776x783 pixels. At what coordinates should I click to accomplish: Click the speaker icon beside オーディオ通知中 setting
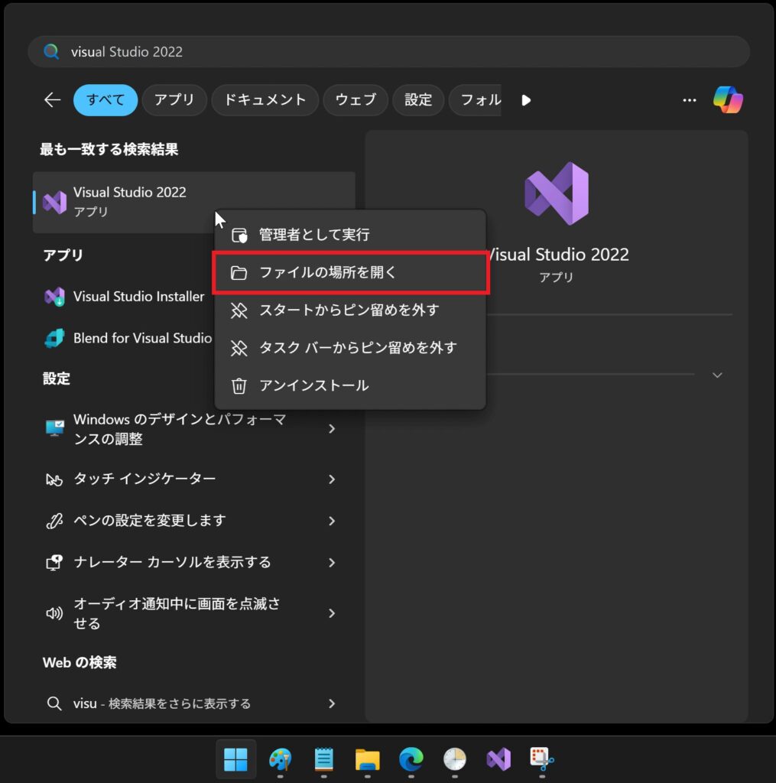(54, 613)
